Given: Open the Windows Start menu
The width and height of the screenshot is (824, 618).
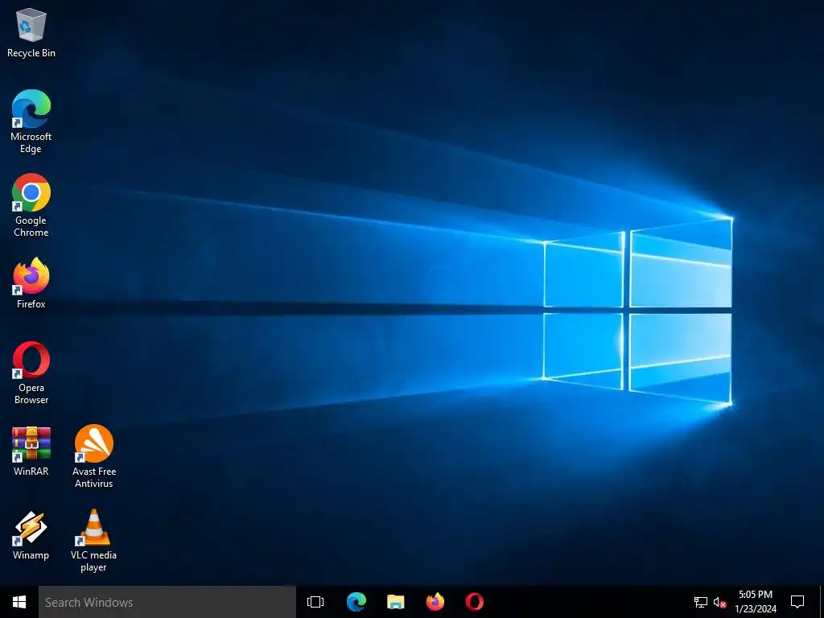Looking at the screenshot, I should tap(19, 602).
